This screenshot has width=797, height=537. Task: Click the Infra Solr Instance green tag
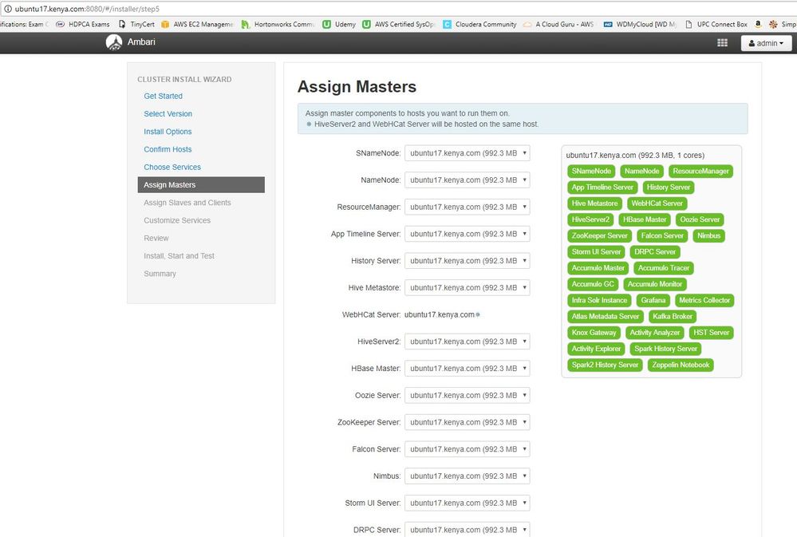[599, 301]
